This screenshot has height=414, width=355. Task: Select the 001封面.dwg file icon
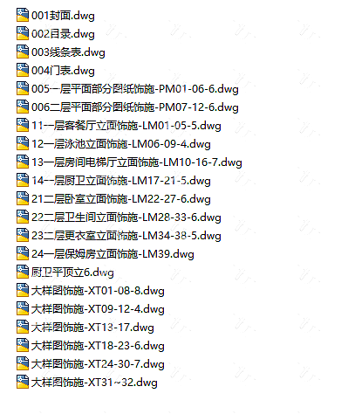pyautogui.click(x=23, y=15)
